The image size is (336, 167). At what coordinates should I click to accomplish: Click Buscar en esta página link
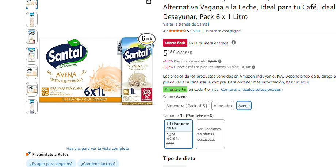click(223, 31)
